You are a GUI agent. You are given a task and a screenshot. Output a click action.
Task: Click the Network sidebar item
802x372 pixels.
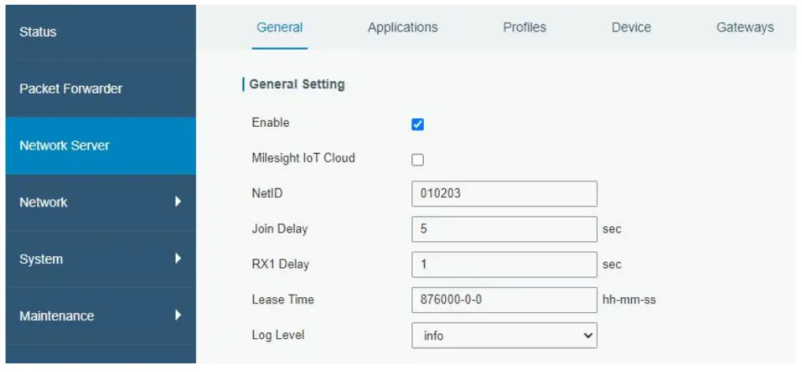[44, 203]
